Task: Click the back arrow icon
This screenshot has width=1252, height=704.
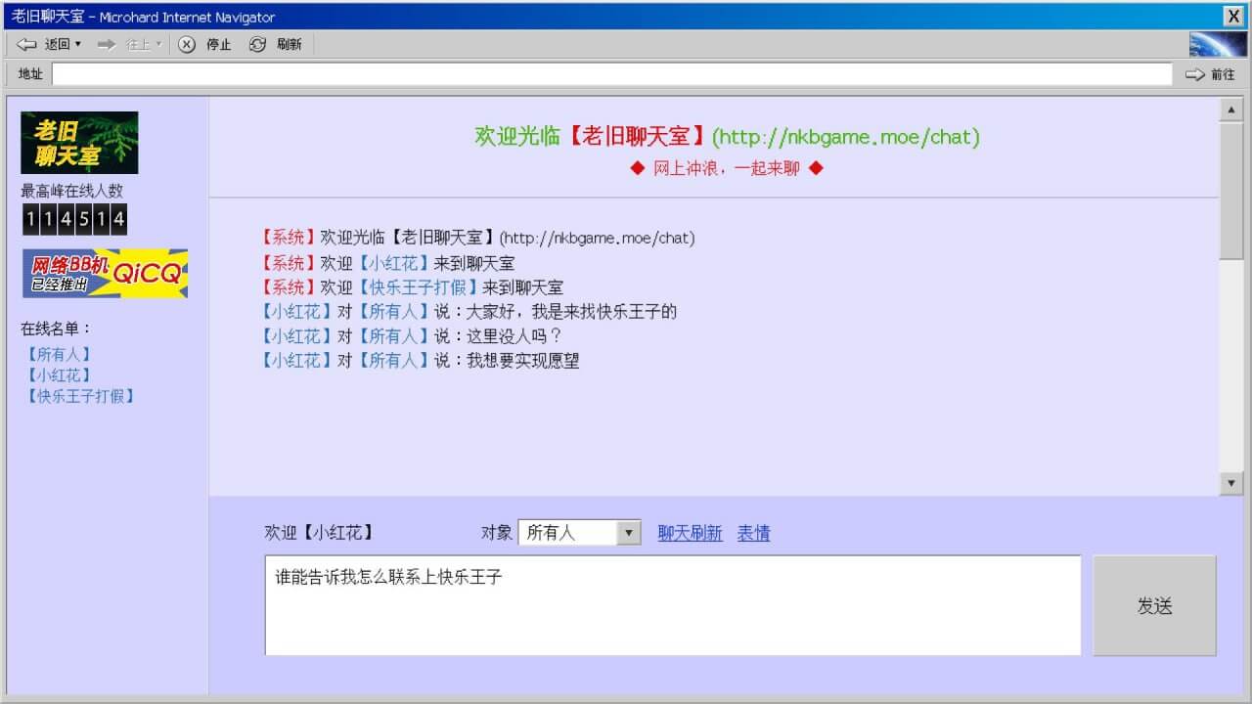Action: pyautogui.click(x=26, y=44)
